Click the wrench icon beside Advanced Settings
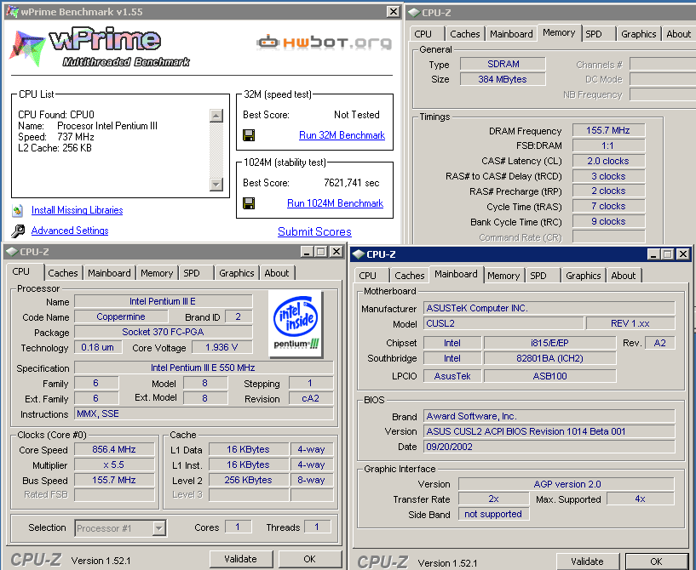Viewport: 696px width, 570px height. point(18,231)
